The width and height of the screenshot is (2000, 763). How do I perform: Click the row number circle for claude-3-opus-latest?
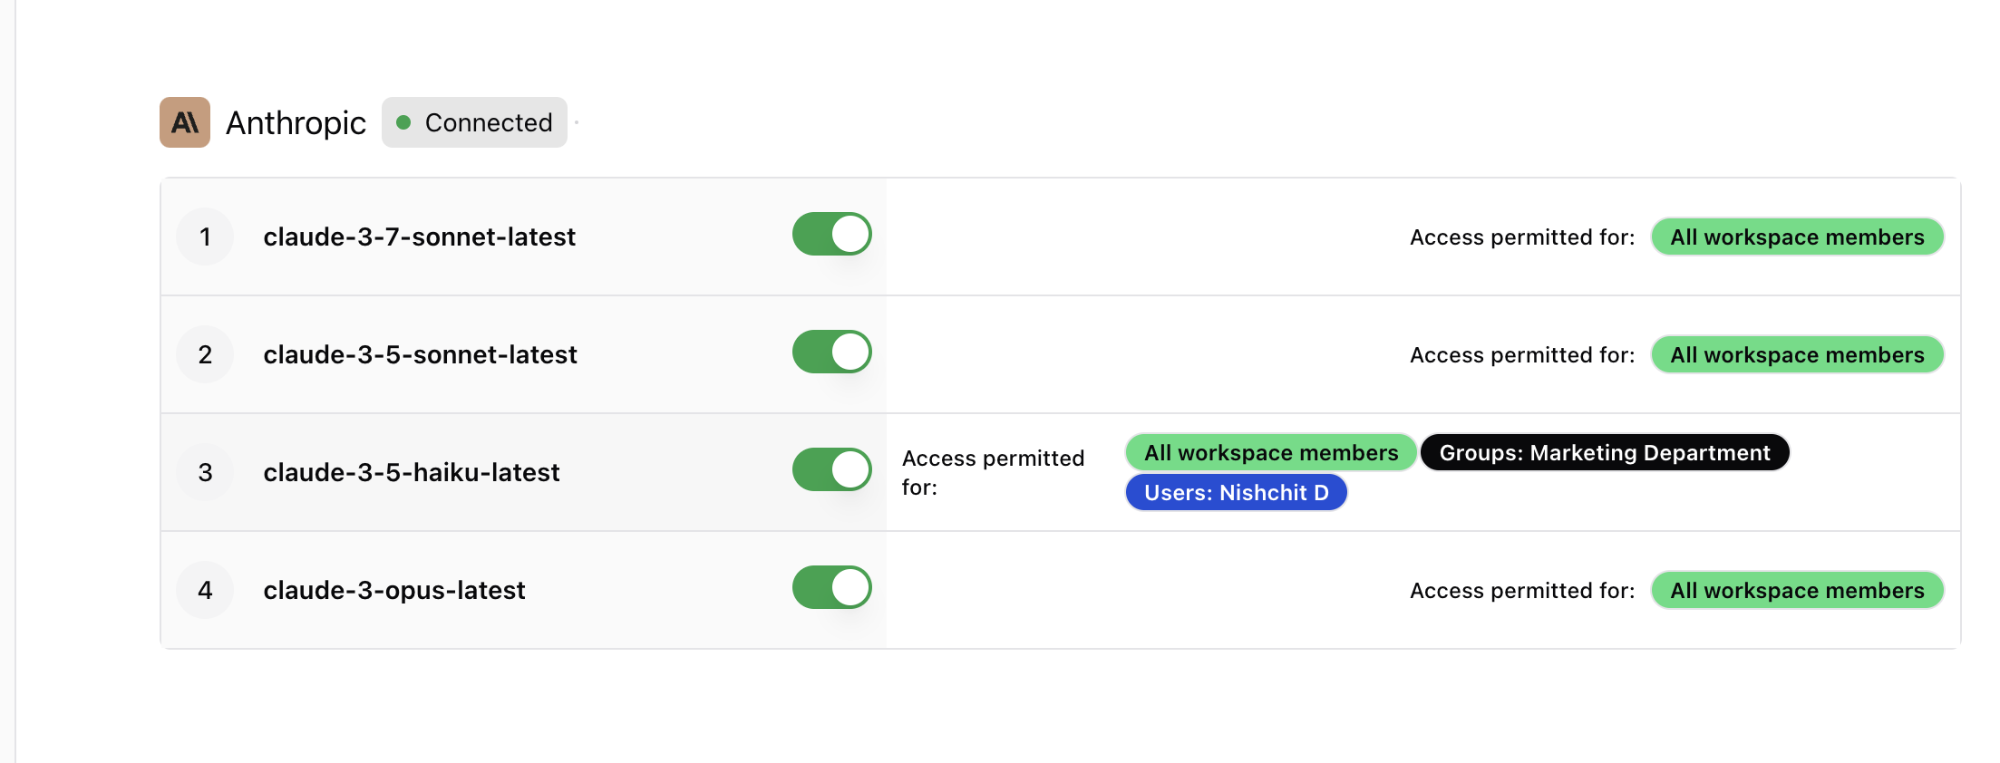tap(204, 590)
